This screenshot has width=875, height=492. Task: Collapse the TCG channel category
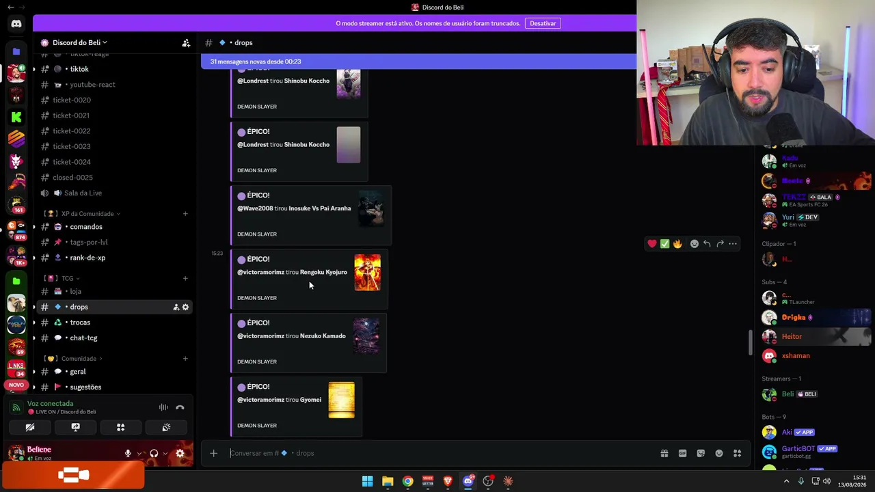tap(62, 278)
